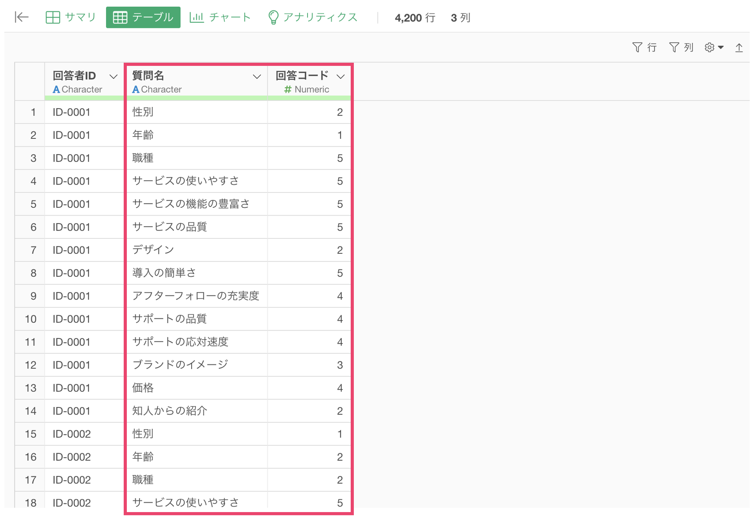Open the チャート chart view
The width and height of the screenshot is (754, 516).
pyautogui.click(x=220, y=17)
